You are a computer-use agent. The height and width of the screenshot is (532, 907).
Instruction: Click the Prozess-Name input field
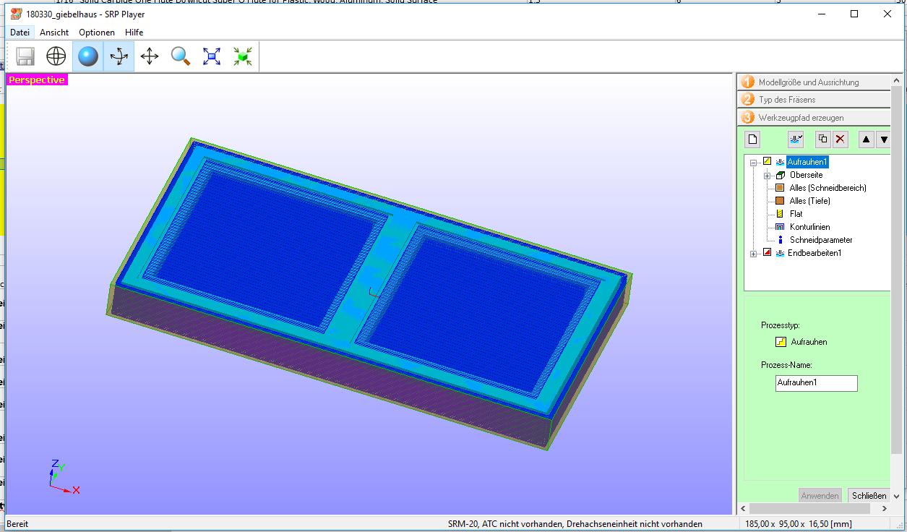coord(816,383)
